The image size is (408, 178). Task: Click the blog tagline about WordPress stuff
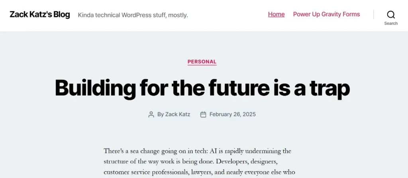click(133, 15)
